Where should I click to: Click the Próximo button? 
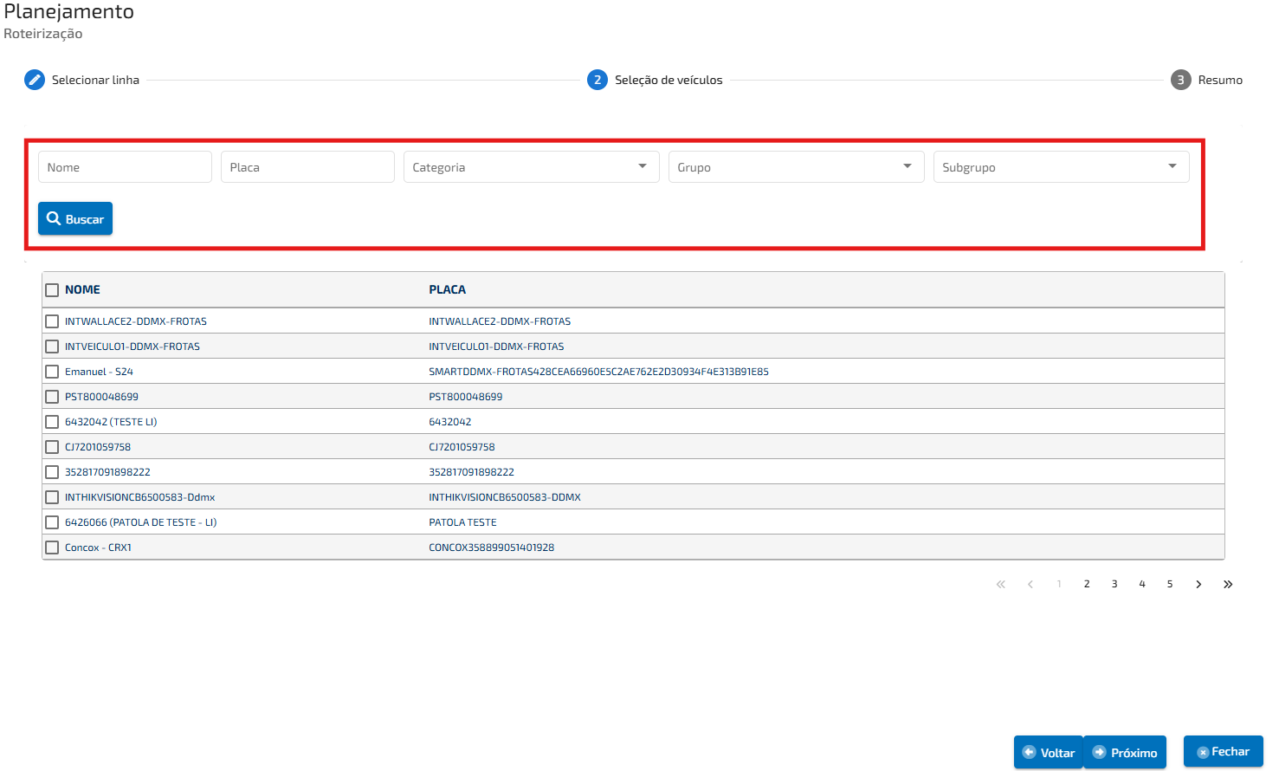pos(1125,752)
